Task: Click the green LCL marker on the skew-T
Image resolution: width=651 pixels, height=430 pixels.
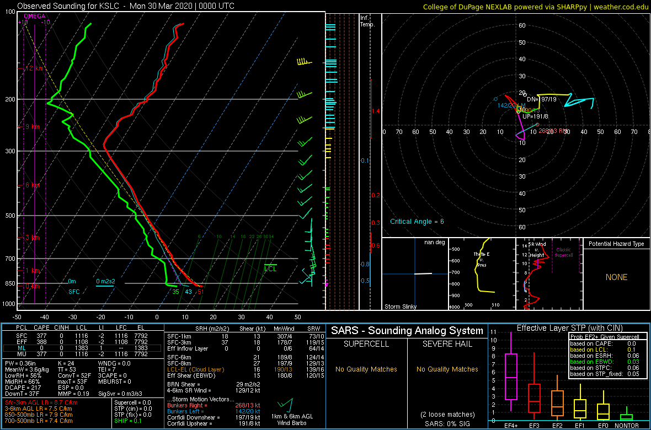Action: 270,267
